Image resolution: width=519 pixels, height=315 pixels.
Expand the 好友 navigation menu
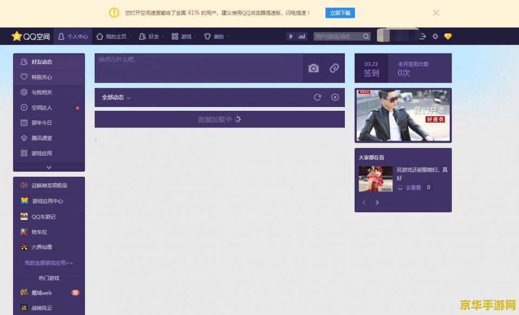click(151, 36)
